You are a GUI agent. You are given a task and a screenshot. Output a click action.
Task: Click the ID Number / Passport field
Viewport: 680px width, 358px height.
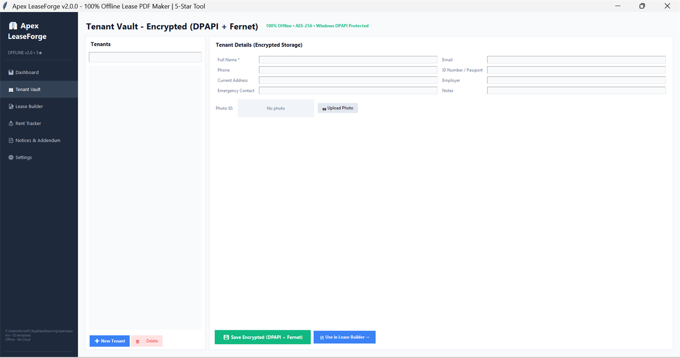pyautogui.click(x=576, y=70)
